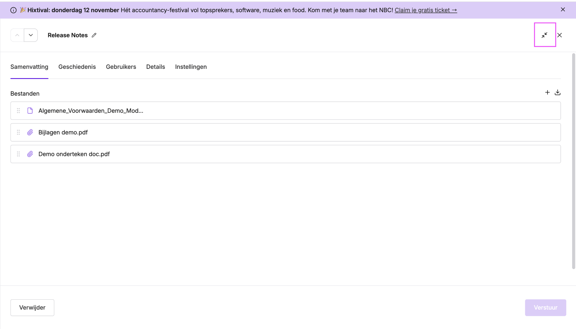This screenshot has height=329, width=576.
Task: Collapse the panel with the shrink arrows icon
Action: coord(544,35)
